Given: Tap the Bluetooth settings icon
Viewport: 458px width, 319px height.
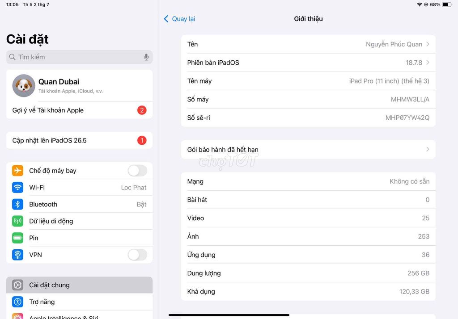Looking at the screenshot, I should click(17, 204).
